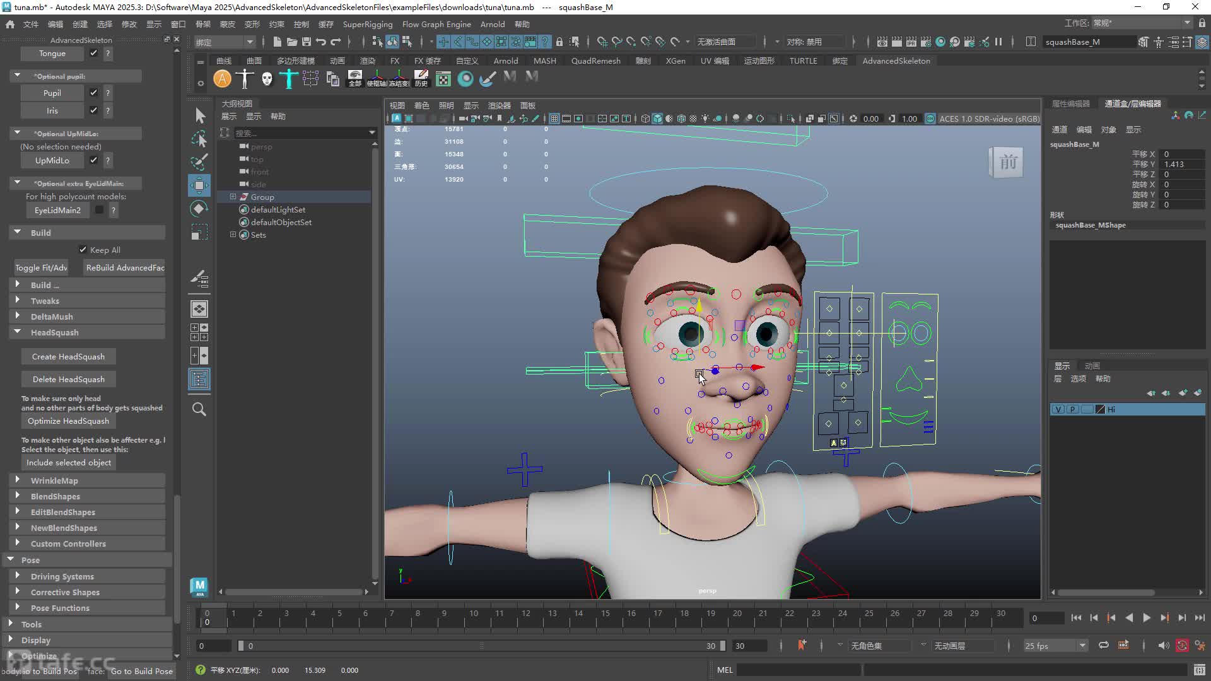The width and height of the screenshot is (1211, 681).
Task: Activate the Move tool in toolbox
Action: (x=199, y=185)
